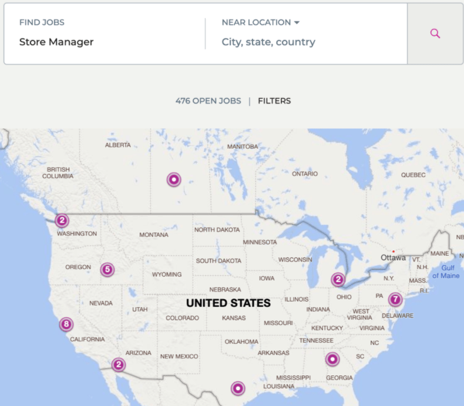Select the map cluster of 8 near California
This screenshot has width=464, height=406.
click(x=66, y=324)
